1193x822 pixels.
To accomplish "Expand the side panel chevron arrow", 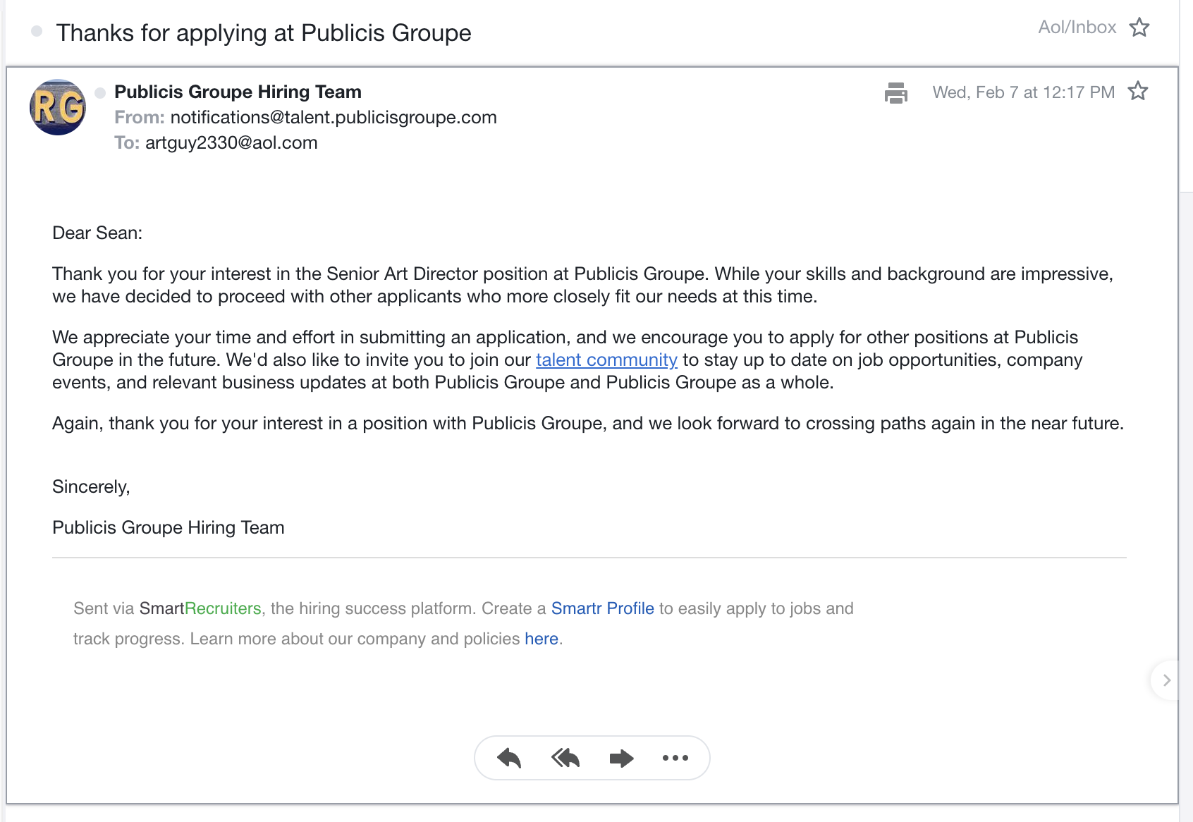I will [x=1167, y=680].
